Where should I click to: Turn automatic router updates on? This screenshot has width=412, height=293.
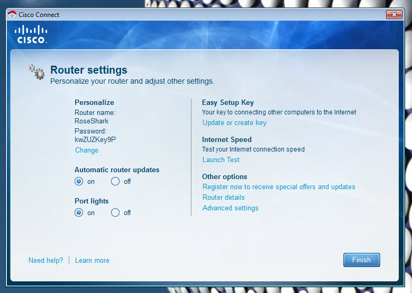79,181
